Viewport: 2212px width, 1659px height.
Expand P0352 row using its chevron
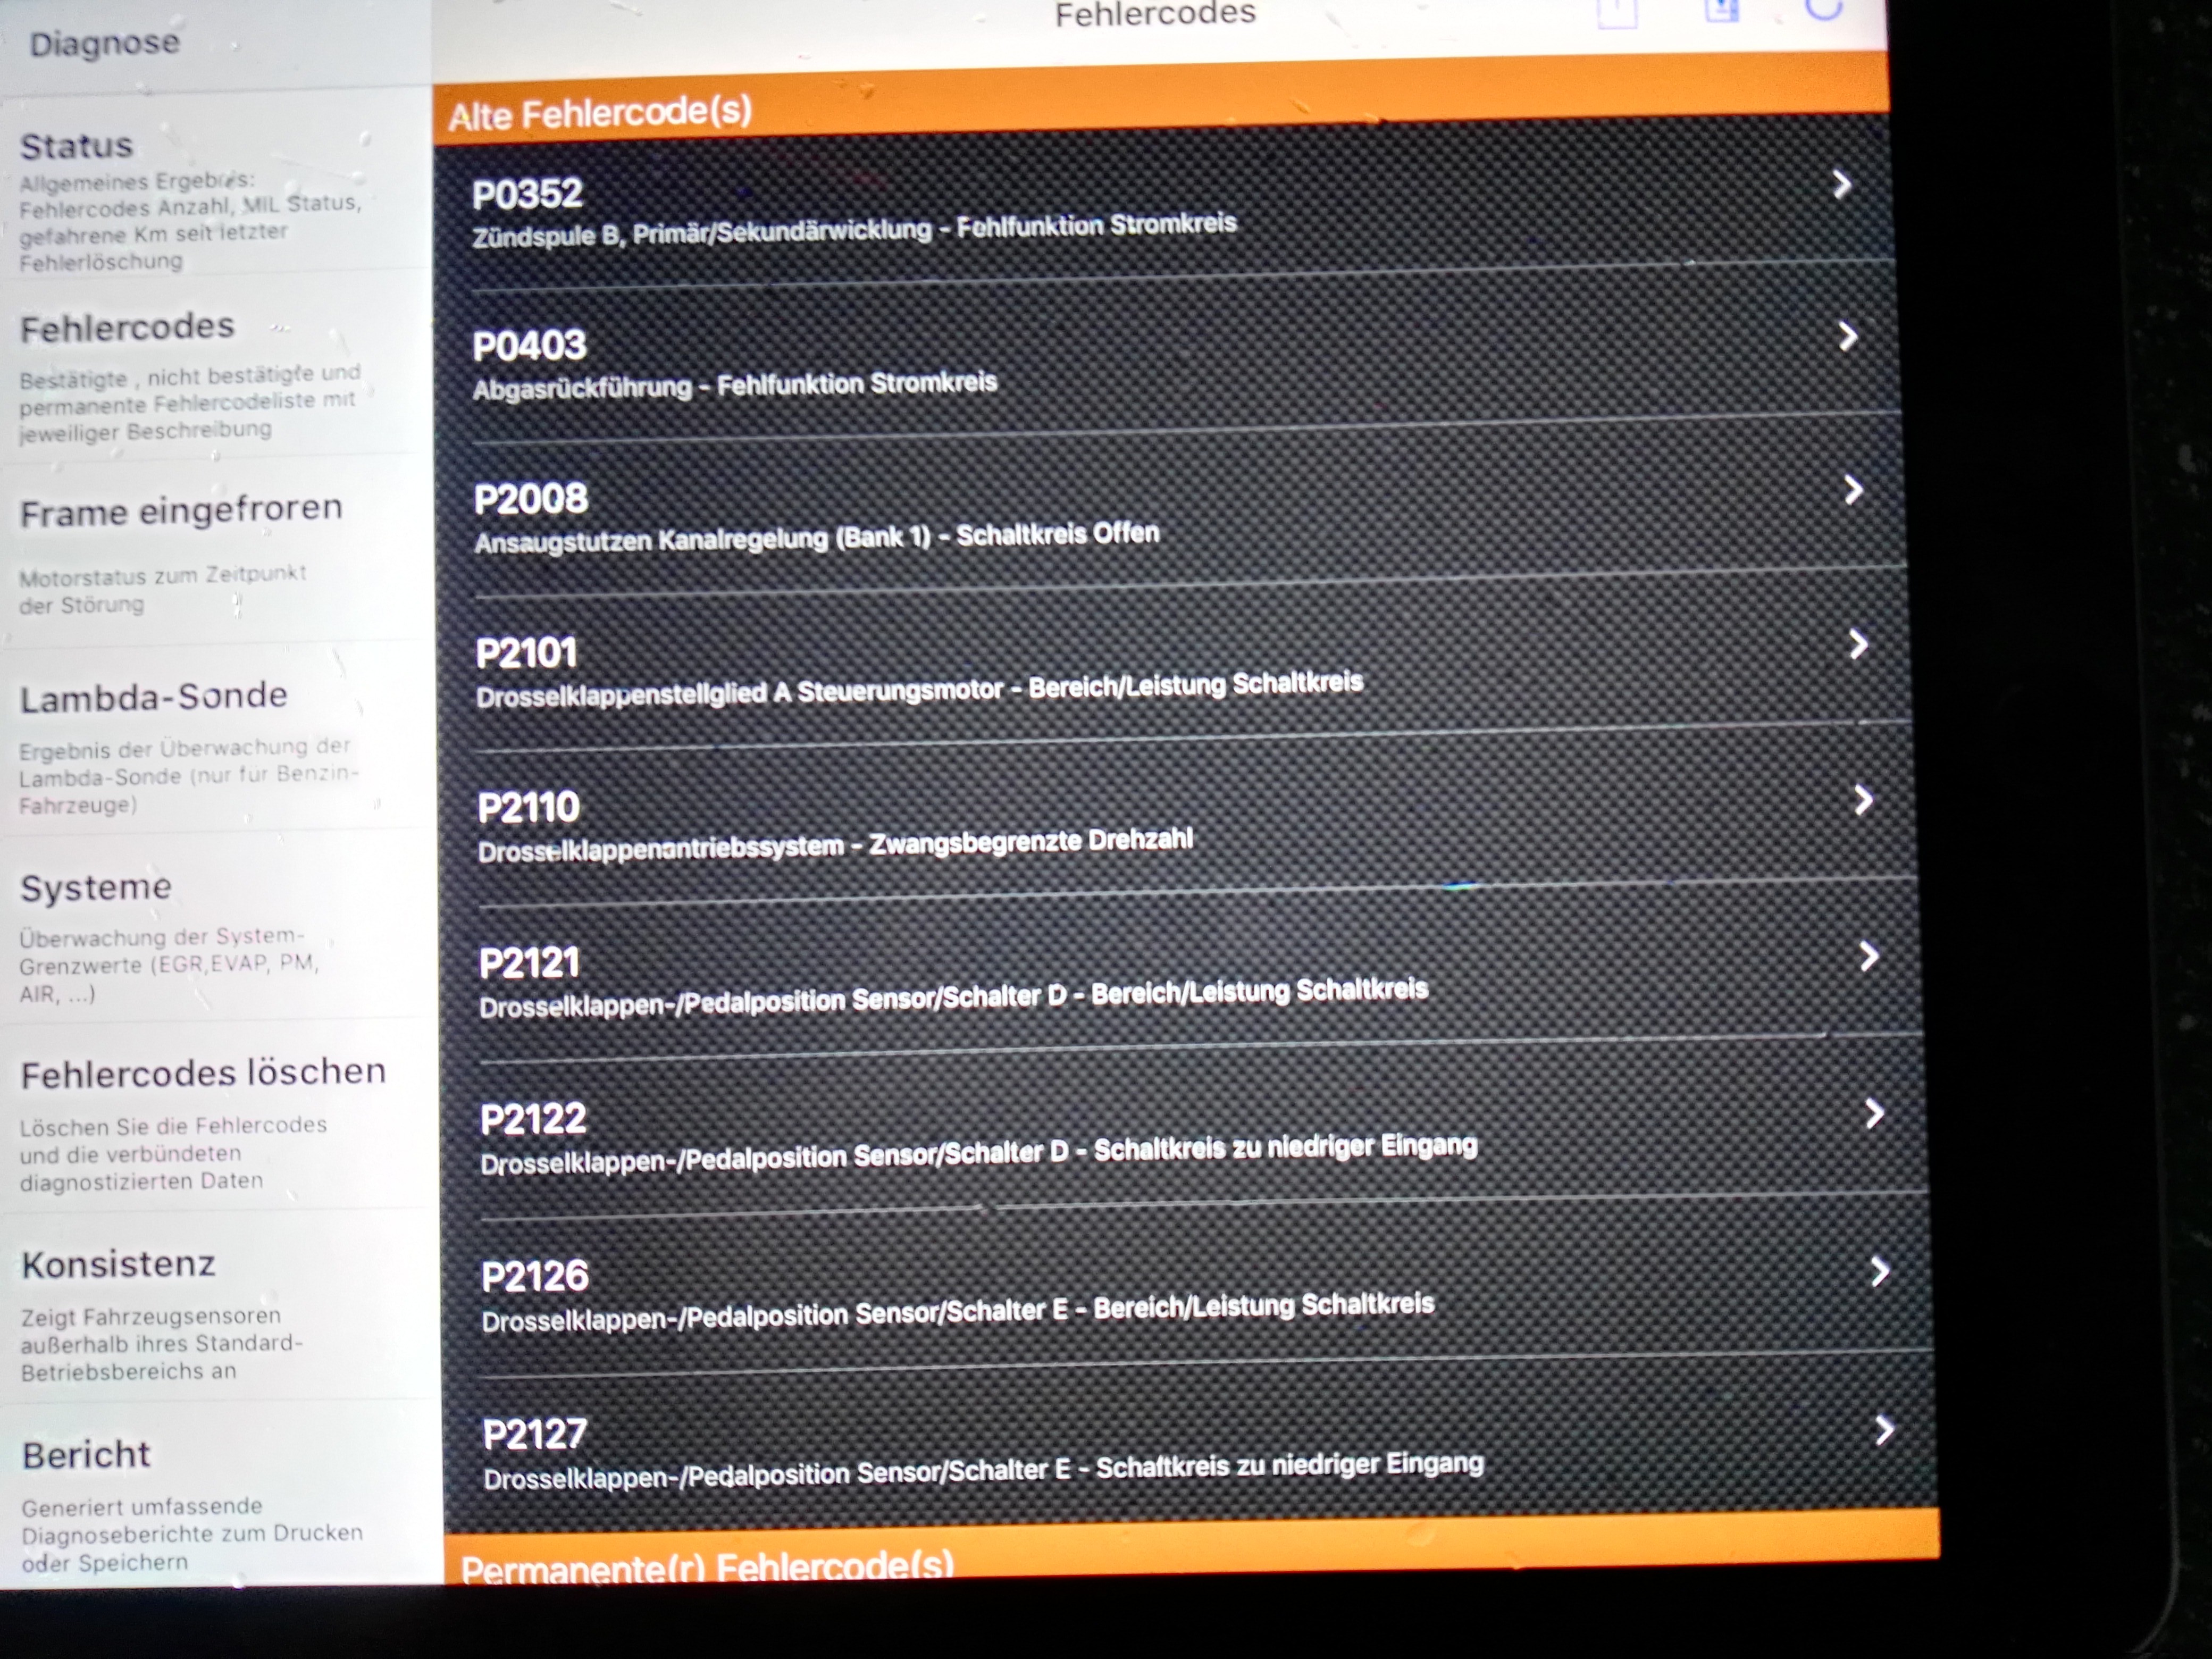(x=1842, y=185)
